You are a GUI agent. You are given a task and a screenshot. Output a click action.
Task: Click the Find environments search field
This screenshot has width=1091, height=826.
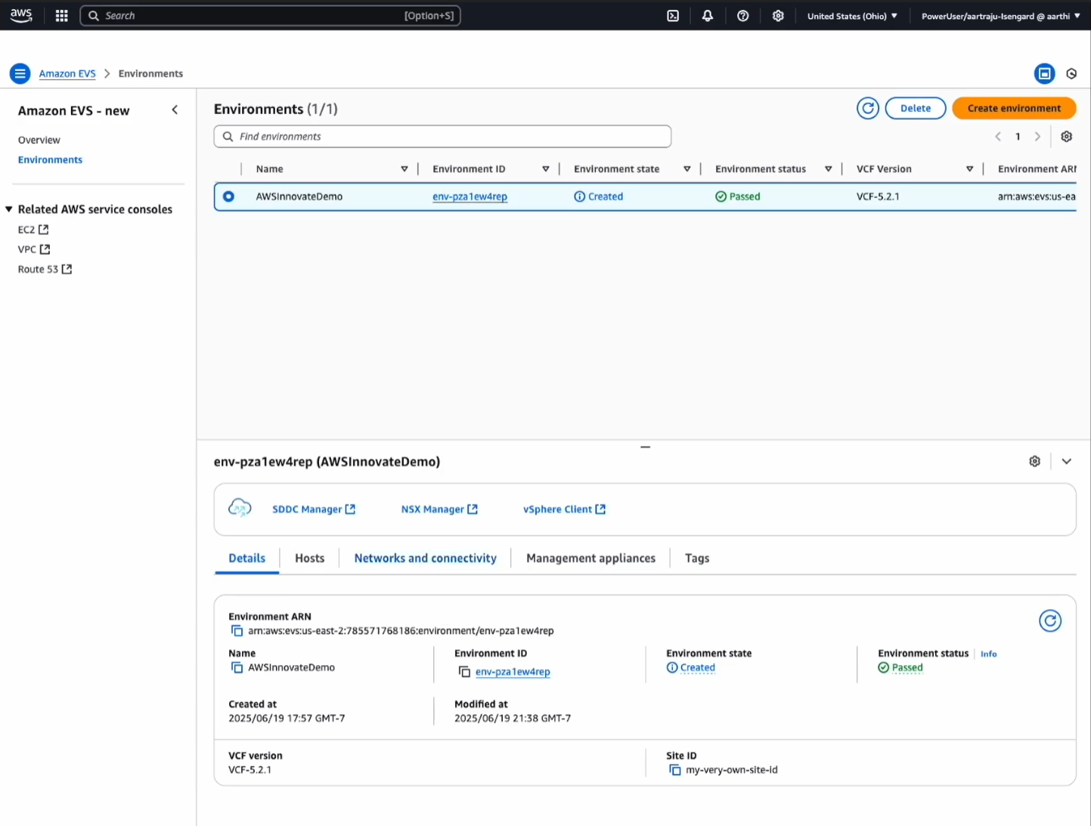[x=443, y=137]
